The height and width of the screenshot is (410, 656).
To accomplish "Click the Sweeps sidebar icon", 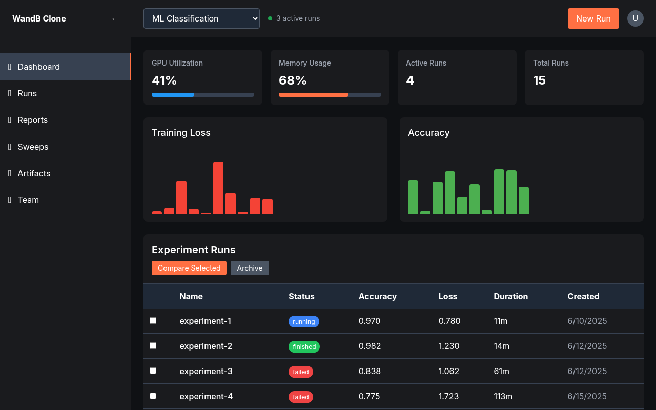I will click(x=10, y=147).
